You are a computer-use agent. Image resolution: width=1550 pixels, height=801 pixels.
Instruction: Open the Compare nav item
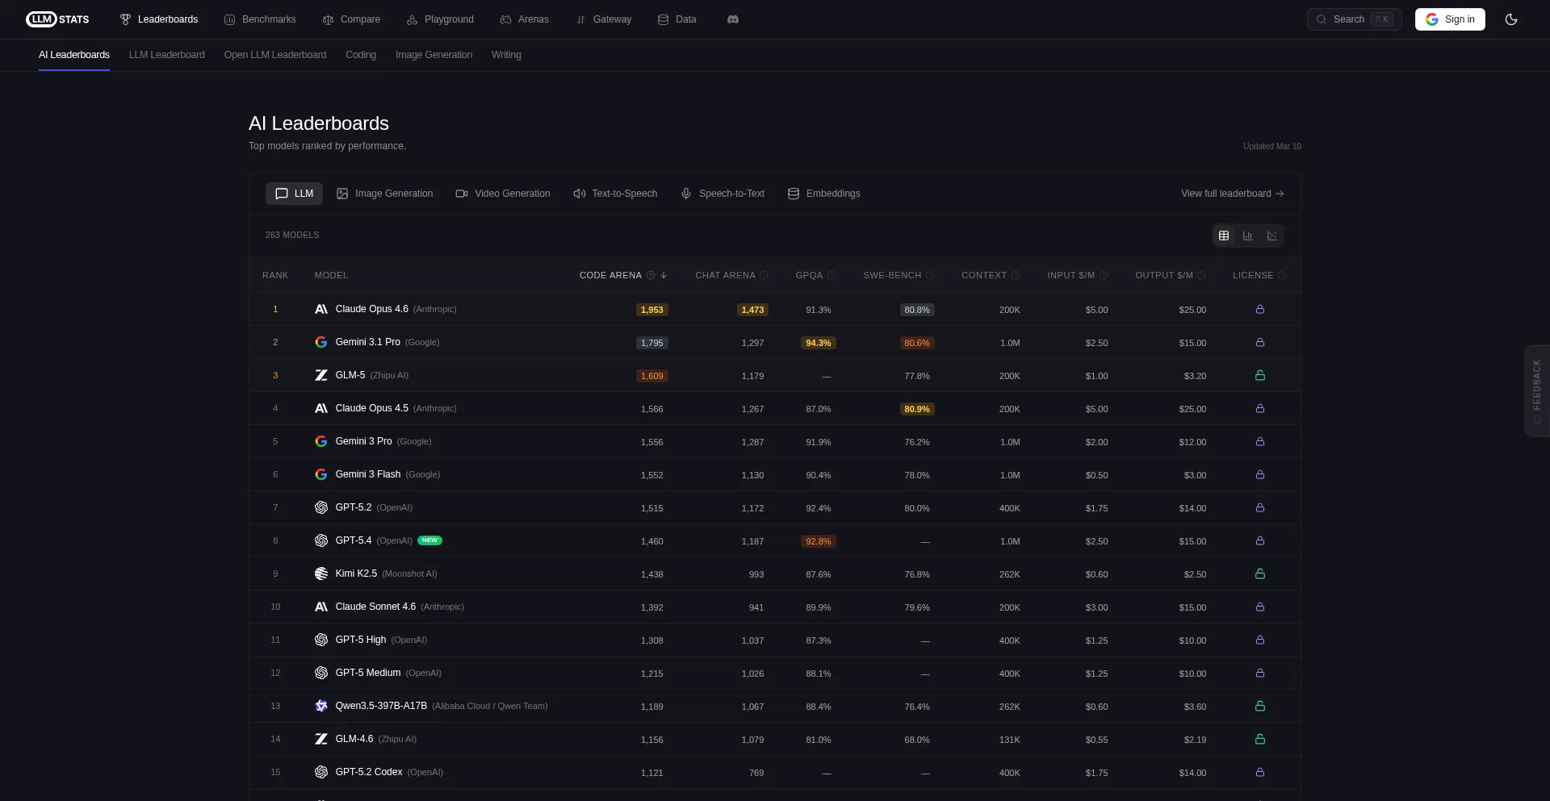(351, 19)
